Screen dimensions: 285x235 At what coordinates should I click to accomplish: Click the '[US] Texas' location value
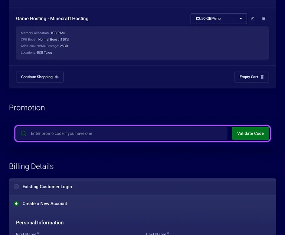(45, 53)
